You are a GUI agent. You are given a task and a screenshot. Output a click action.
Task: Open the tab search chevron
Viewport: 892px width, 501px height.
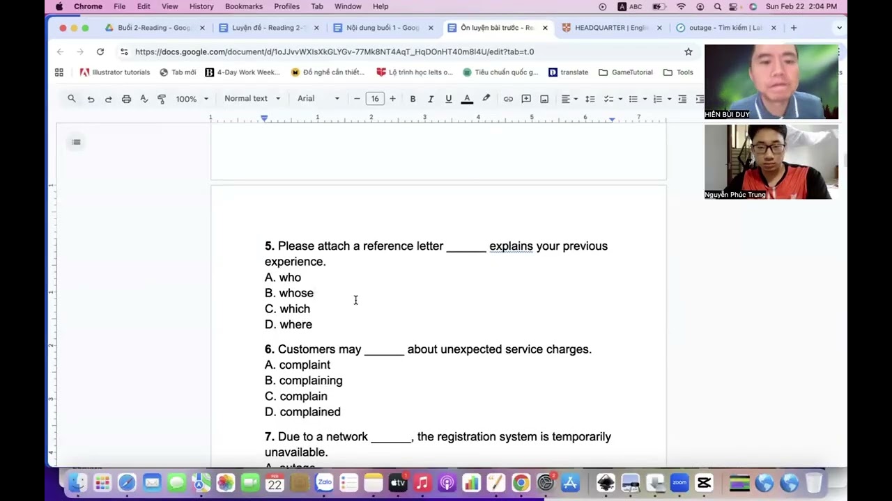839,28
